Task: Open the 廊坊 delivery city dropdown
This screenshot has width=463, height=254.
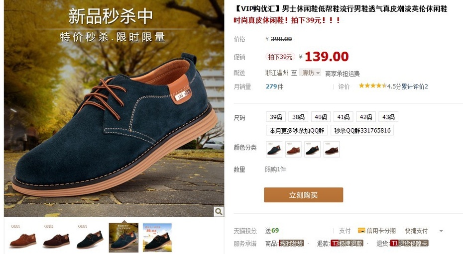Action: tap(310, 73)
